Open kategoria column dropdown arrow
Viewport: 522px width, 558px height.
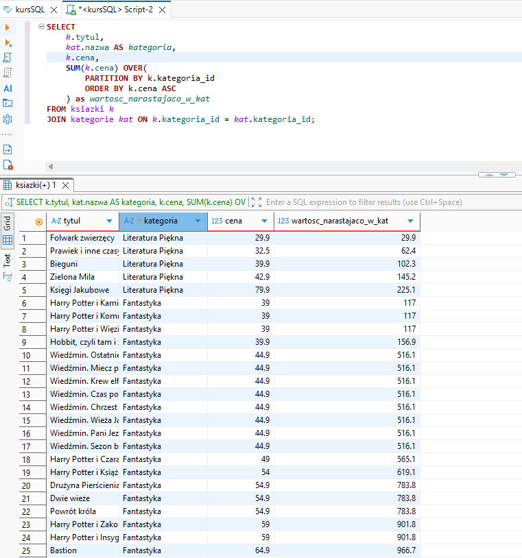[x=198, y=221]
